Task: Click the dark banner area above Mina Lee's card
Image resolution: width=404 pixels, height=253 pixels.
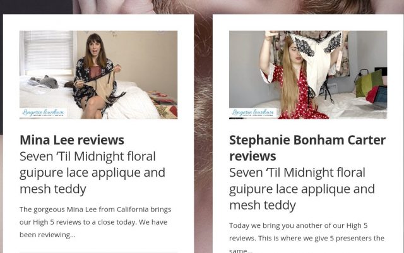Action: pyautogui.click(x=36, y=7)
